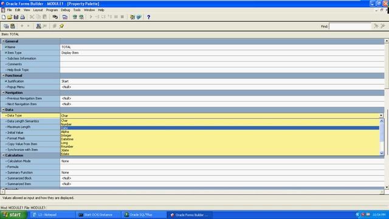
Task: Toggle the Freeze/Unfreeze pin icon
Action: [x=61, y=26]
